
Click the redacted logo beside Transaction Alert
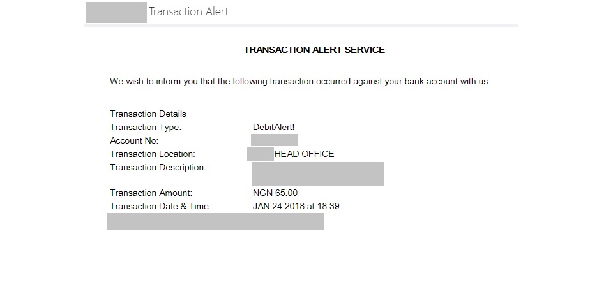pos(116,11)
